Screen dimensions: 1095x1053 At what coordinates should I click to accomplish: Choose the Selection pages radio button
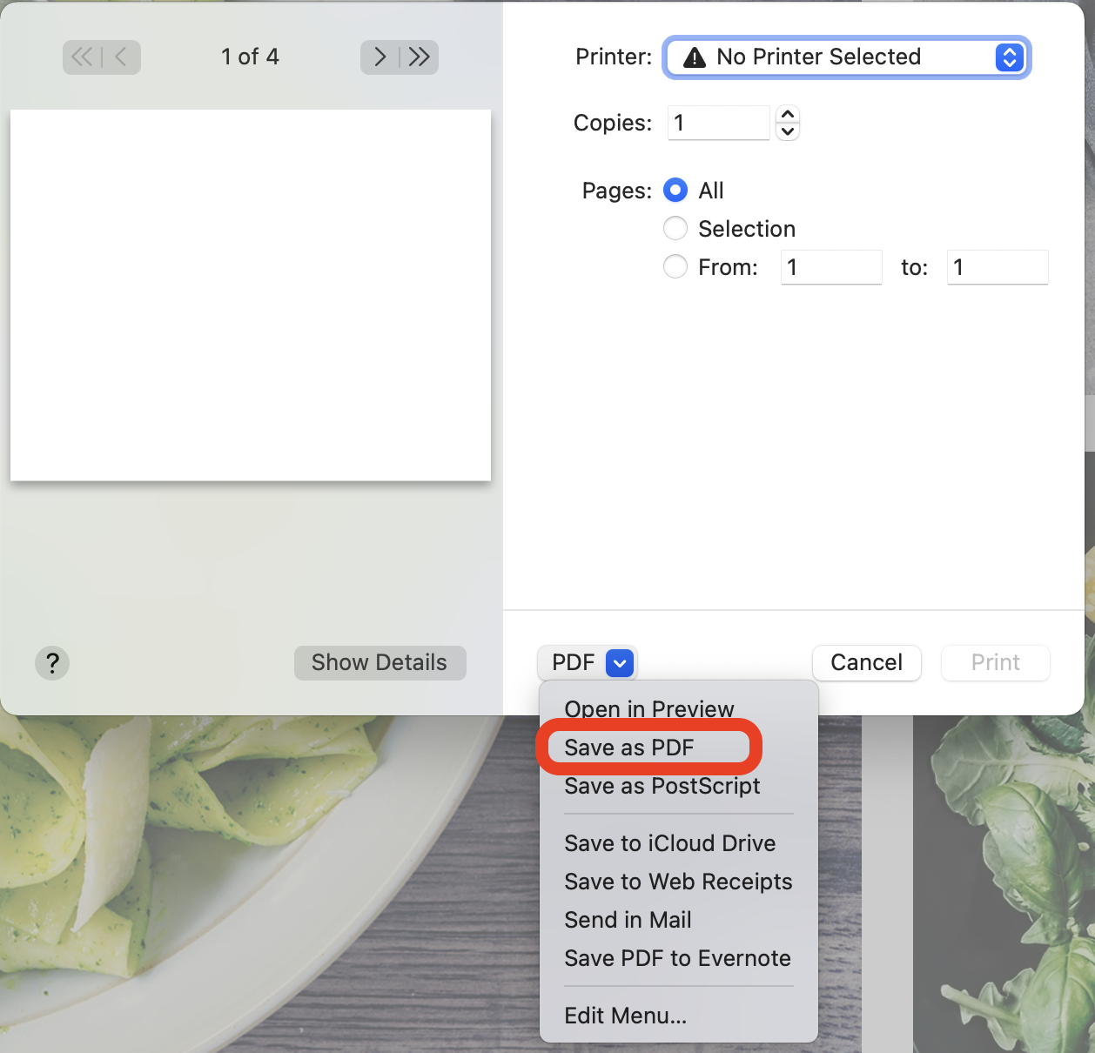pos(675,228)
